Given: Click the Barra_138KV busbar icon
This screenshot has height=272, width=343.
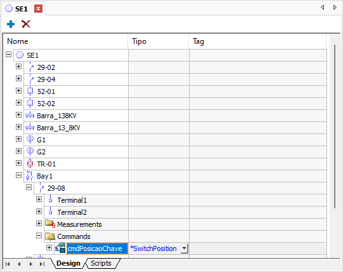Looking at the screenshot, I should click(x=30, y=115).
